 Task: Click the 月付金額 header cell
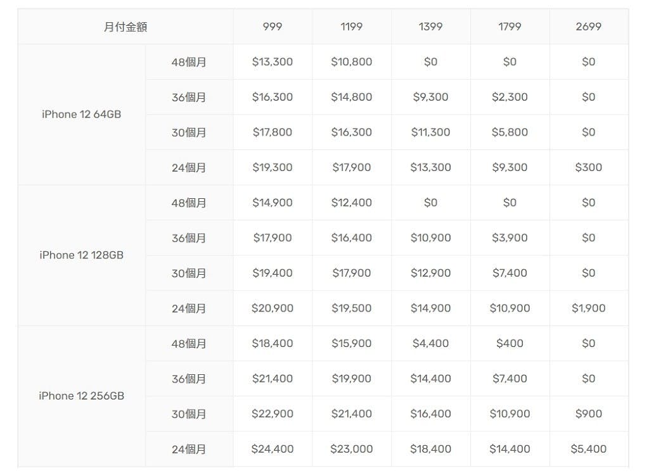(125, 27)
